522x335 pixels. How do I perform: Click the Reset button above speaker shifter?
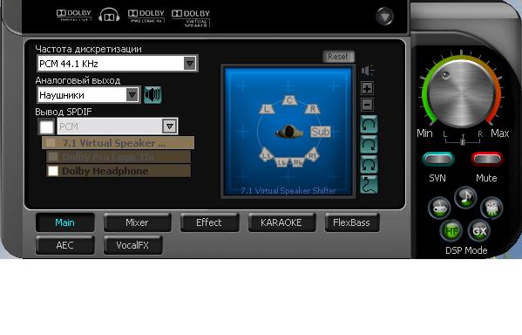[338, 57]
